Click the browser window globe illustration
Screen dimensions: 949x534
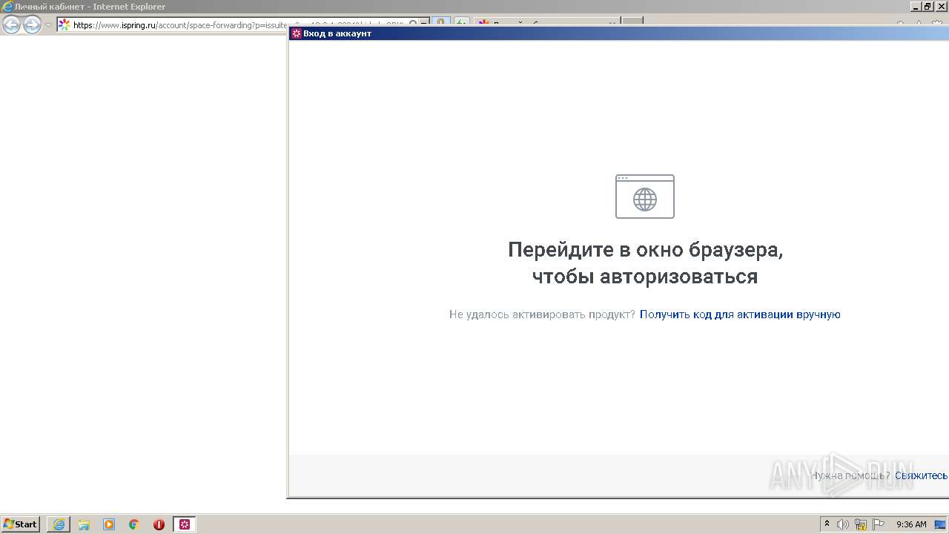click(645, 197)
